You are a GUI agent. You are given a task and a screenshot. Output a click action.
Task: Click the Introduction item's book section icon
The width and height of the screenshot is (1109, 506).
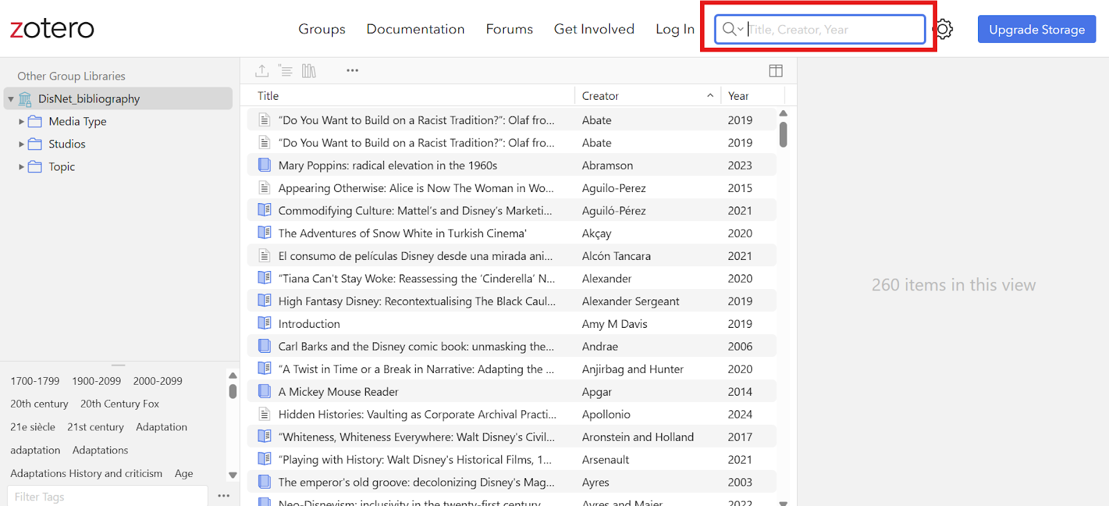[264, 323]
